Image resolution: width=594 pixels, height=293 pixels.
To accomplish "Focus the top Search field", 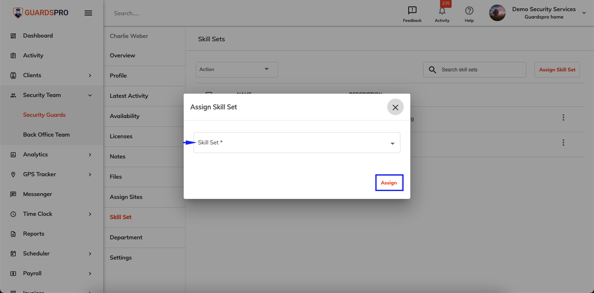I will point(127,13).
